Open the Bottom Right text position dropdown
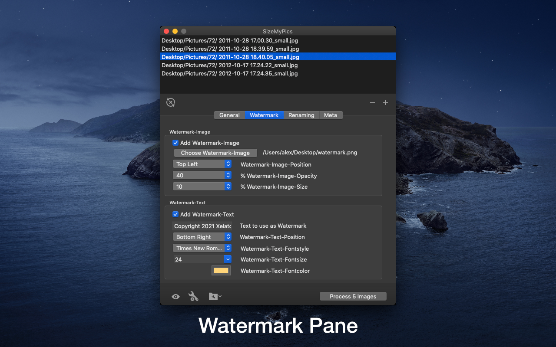 (x=202, y=237)
